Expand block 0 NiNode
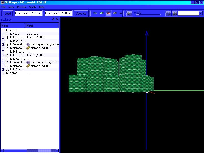The height and width of the screenshot is (153, 204). [x=3, y=34]
